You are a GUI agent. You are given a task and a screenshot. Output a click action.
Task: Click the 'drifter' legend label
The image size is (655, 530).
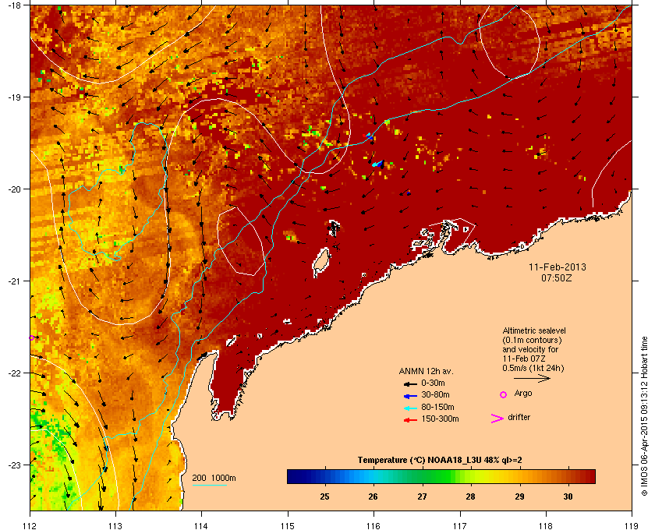pyautogui.click(x=519, y=417)
